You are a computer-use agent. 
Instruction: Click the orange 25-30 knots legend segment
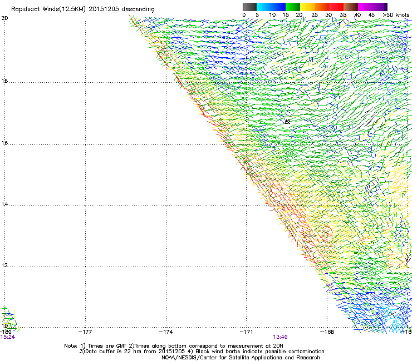pos(322,7)
